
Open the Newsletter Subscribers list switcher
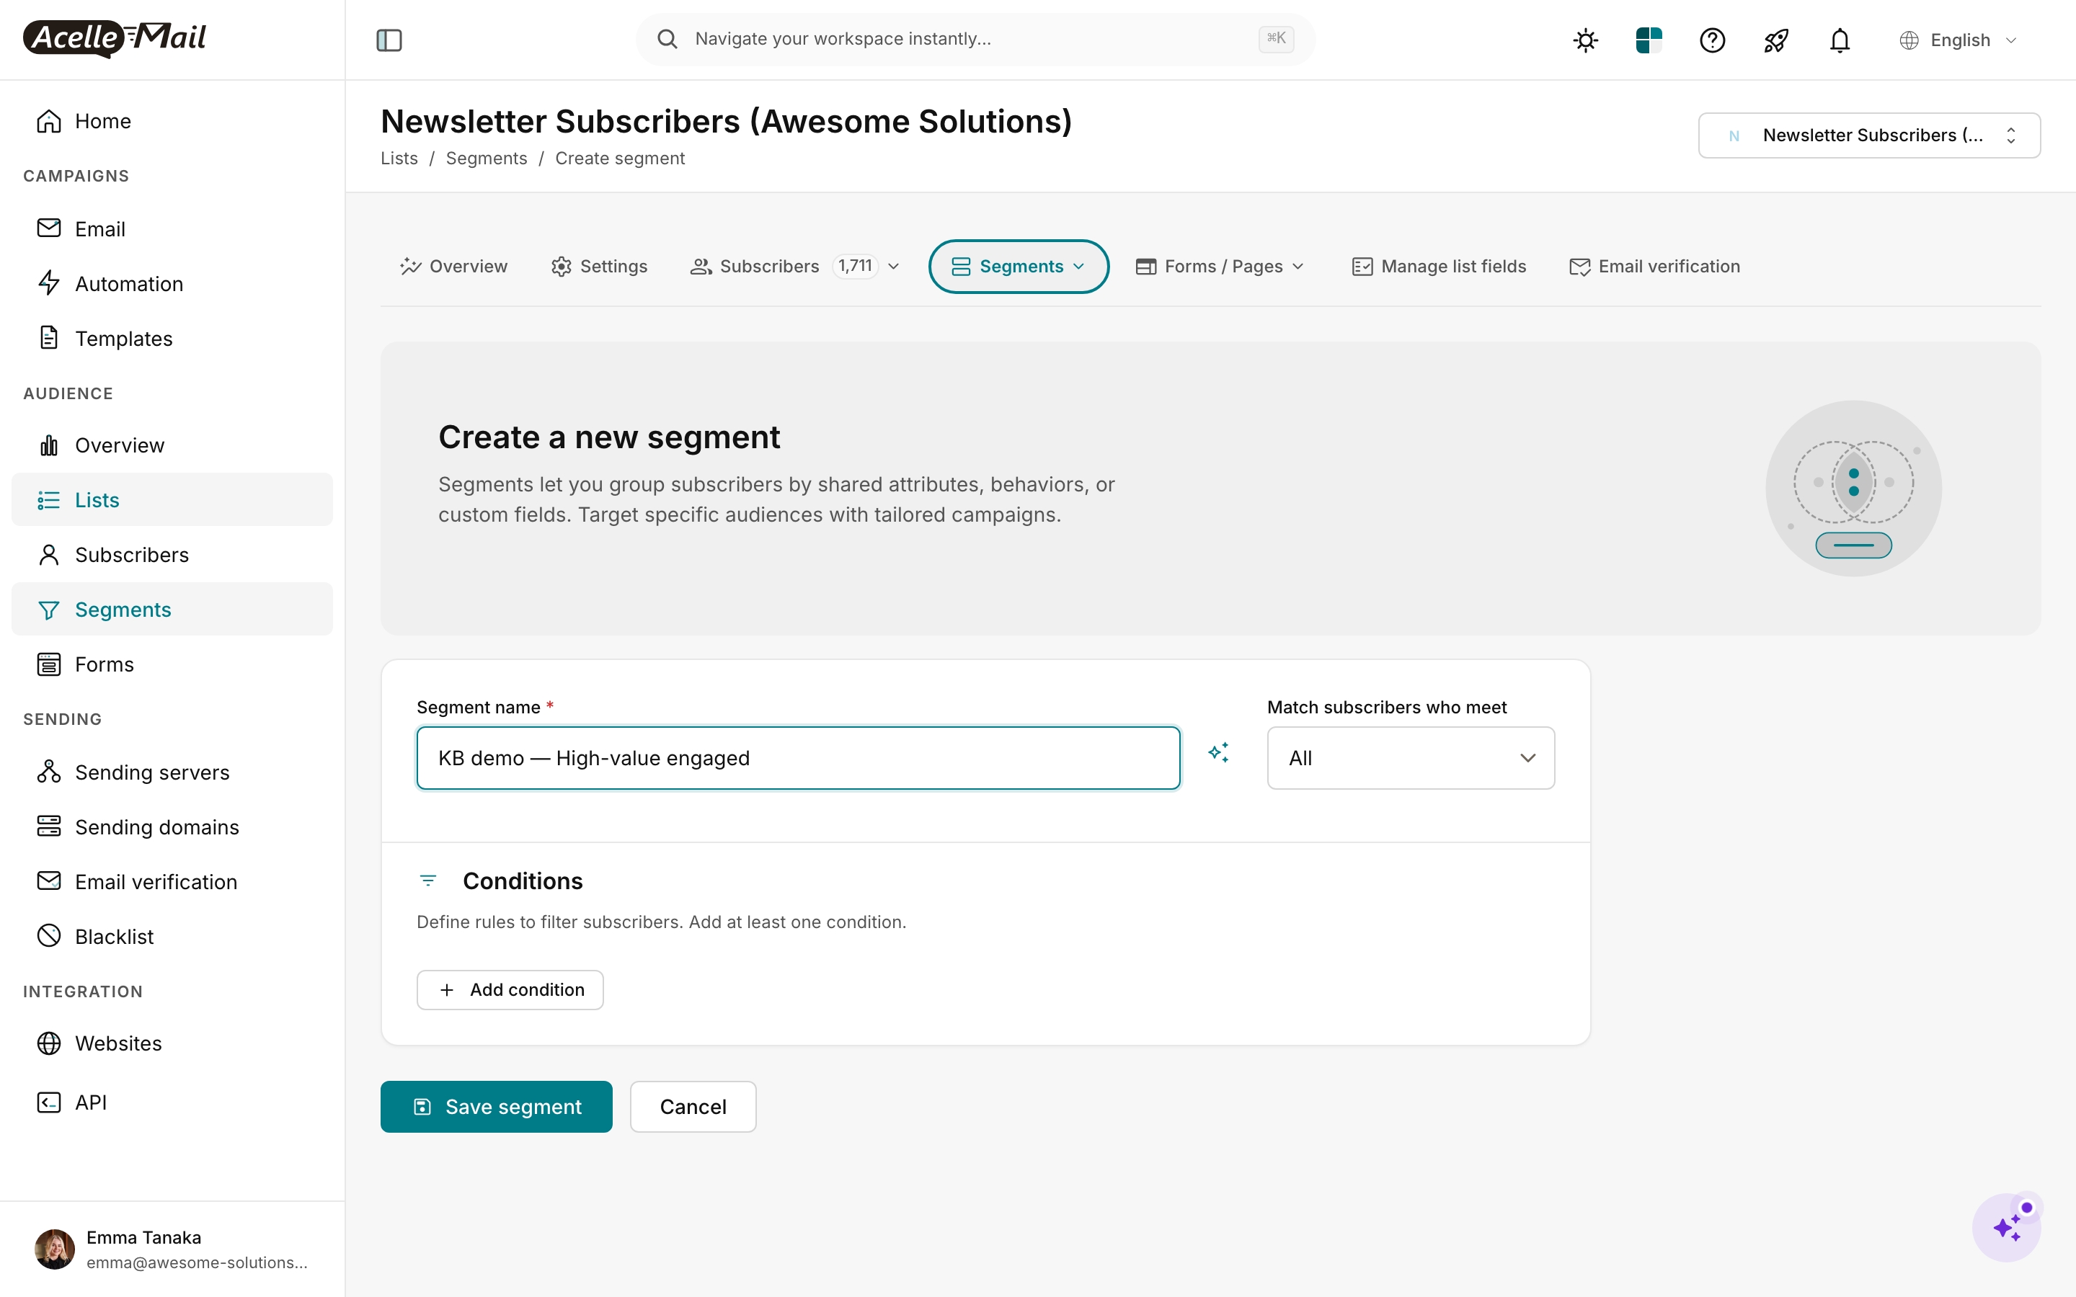point(1869,135)
